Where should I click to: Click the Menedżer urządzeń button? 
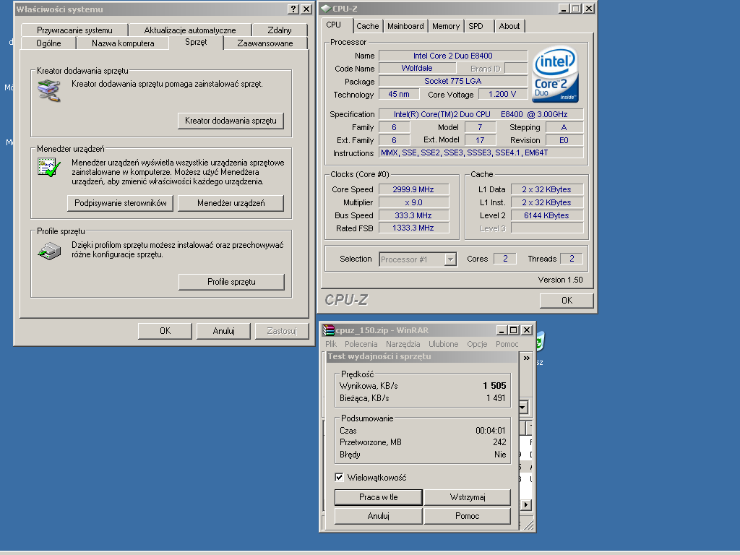tap(231, 203)
